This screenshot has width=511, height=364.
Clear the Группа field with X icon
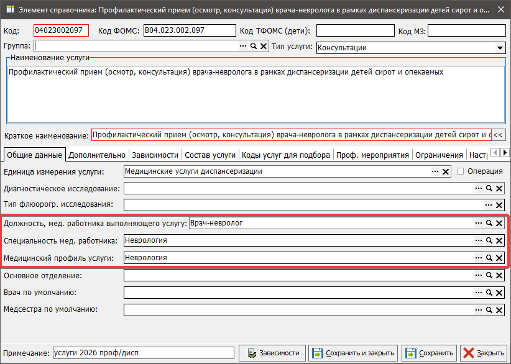tap(264, 46)
